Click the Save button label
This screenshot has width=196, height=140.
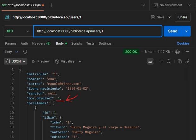tap(161, 17)
